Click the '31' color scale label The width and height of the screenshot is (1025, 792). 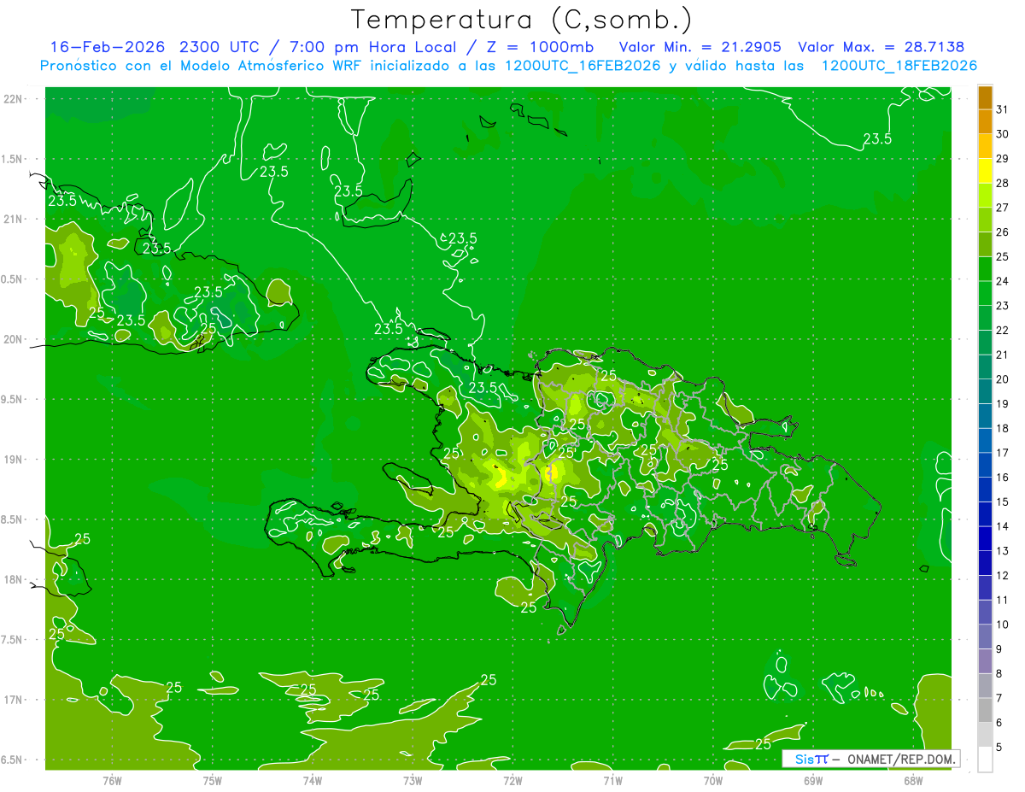pyautogui.click(x=1002, y=109)
